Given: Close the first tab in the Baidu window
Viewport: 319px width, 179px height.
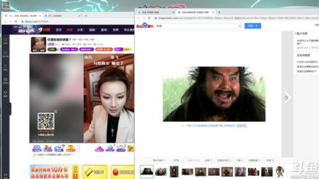Looking at the screenshot, I should (173, 12).
